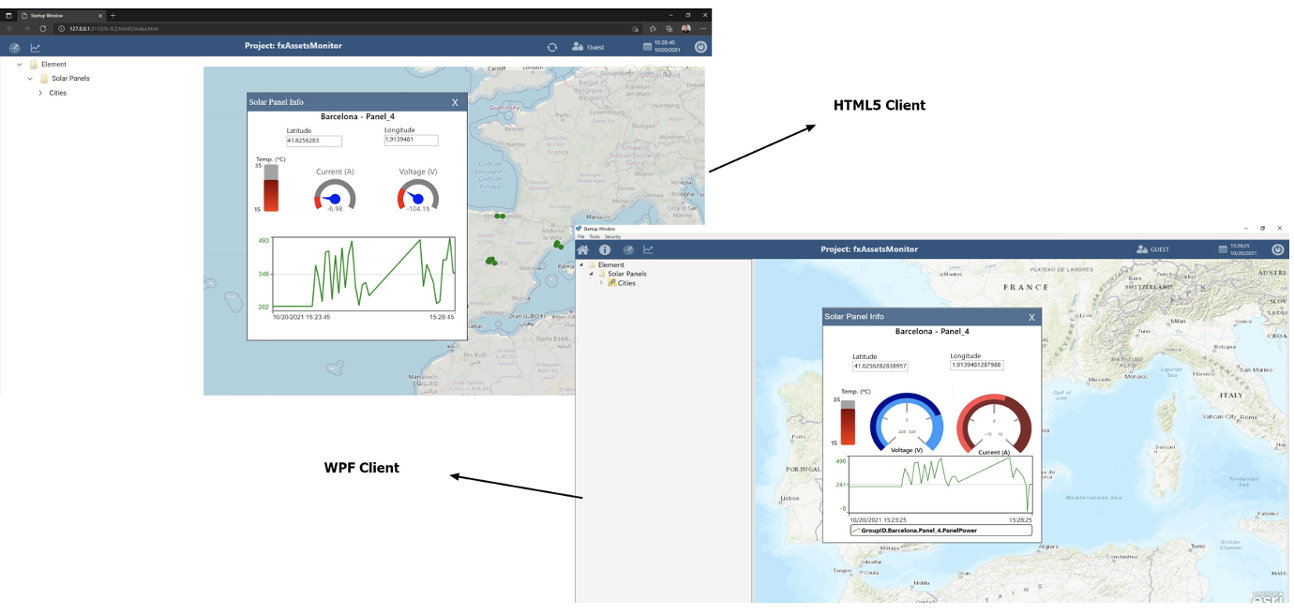
Task: Click the Voltage (V) gauge in HTML5 popup
Action: pos(418,196)
